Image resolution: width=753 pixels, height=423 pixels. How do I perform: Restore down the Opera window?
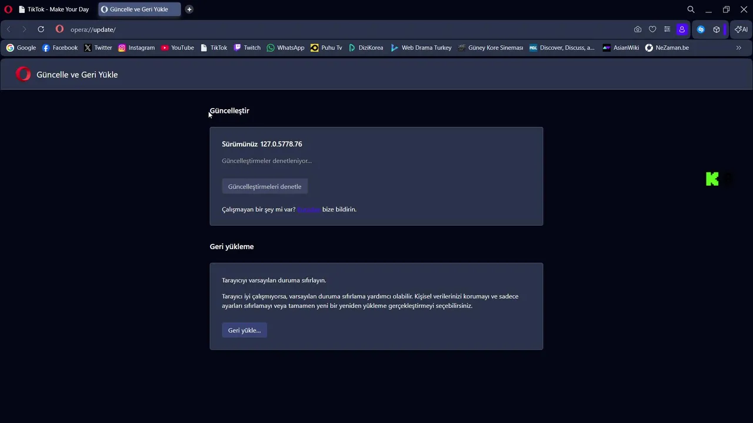point(726,9)
